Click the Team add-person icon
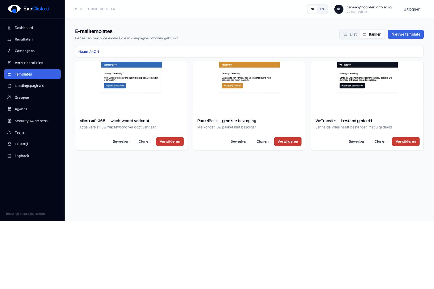434x289 pixels. [9, 132]
